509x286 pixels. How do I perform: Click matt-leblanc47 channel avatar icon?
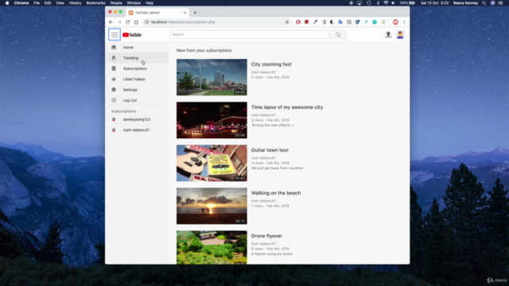pyautogui.click(x=114, y=130)
